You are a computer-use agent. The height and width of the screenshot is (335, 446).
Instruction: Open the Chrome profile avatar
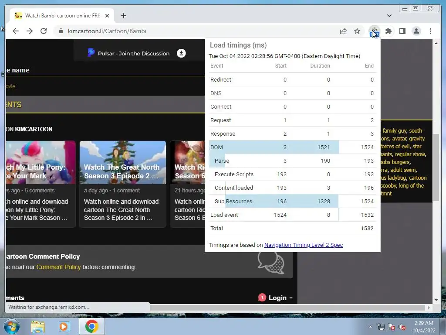416,31
